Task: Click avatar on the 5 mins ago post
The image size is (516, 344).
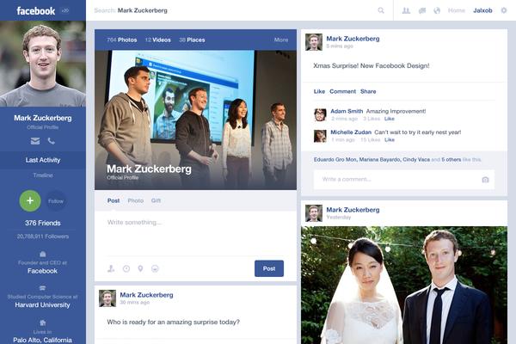Action: click(x=314, y=42)
